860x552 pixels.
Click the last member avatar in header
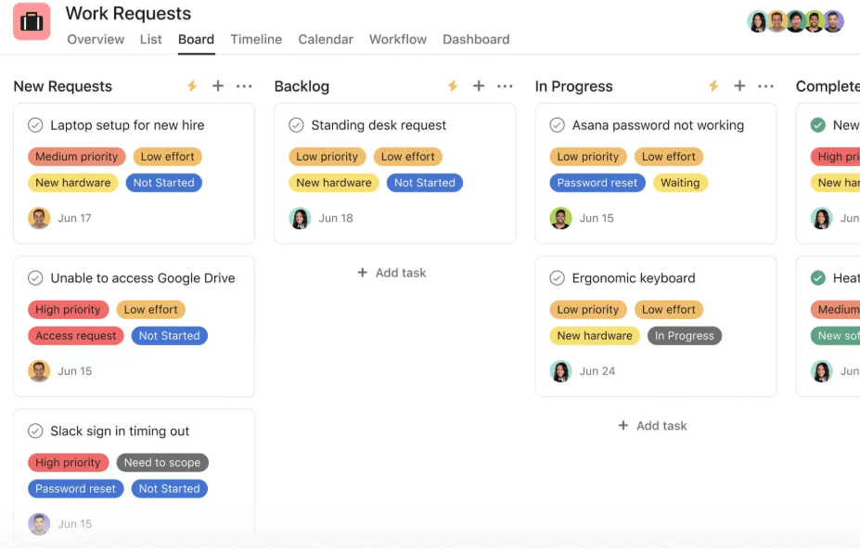pyautogui.click(x=833, y=21)
